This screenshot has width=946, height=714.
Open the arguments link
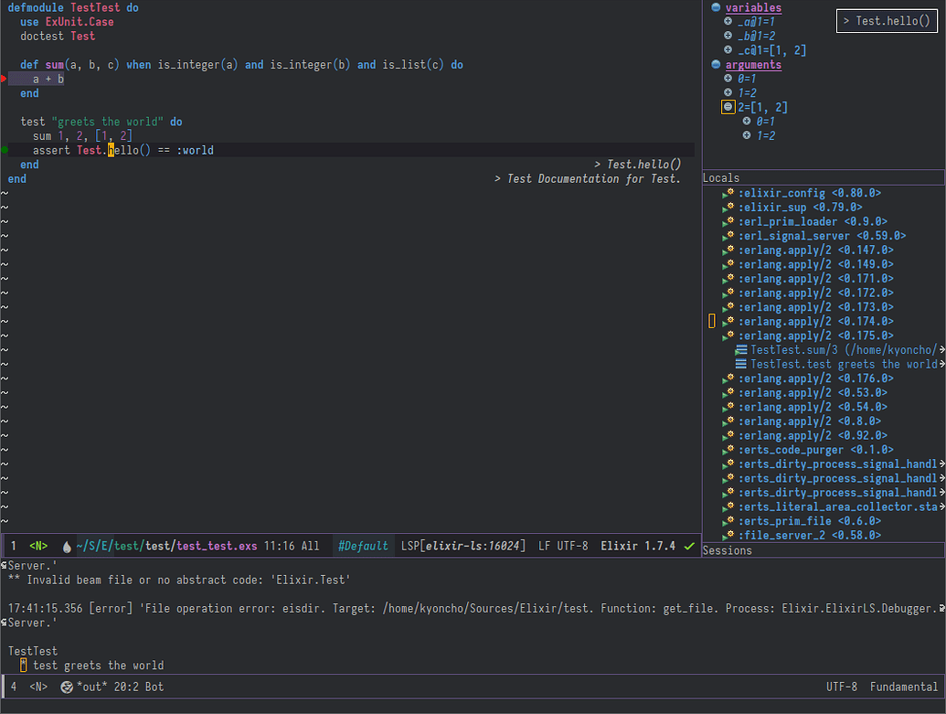point(753,64)
